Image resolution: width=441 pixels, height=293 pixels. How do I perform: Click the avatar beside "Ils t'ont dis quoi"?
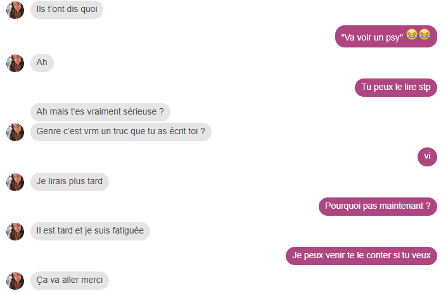coord(15,10)
